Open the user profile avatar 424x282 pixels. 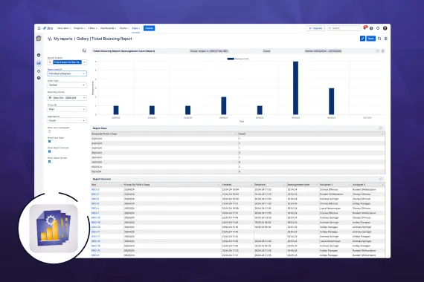pos(385,28)
